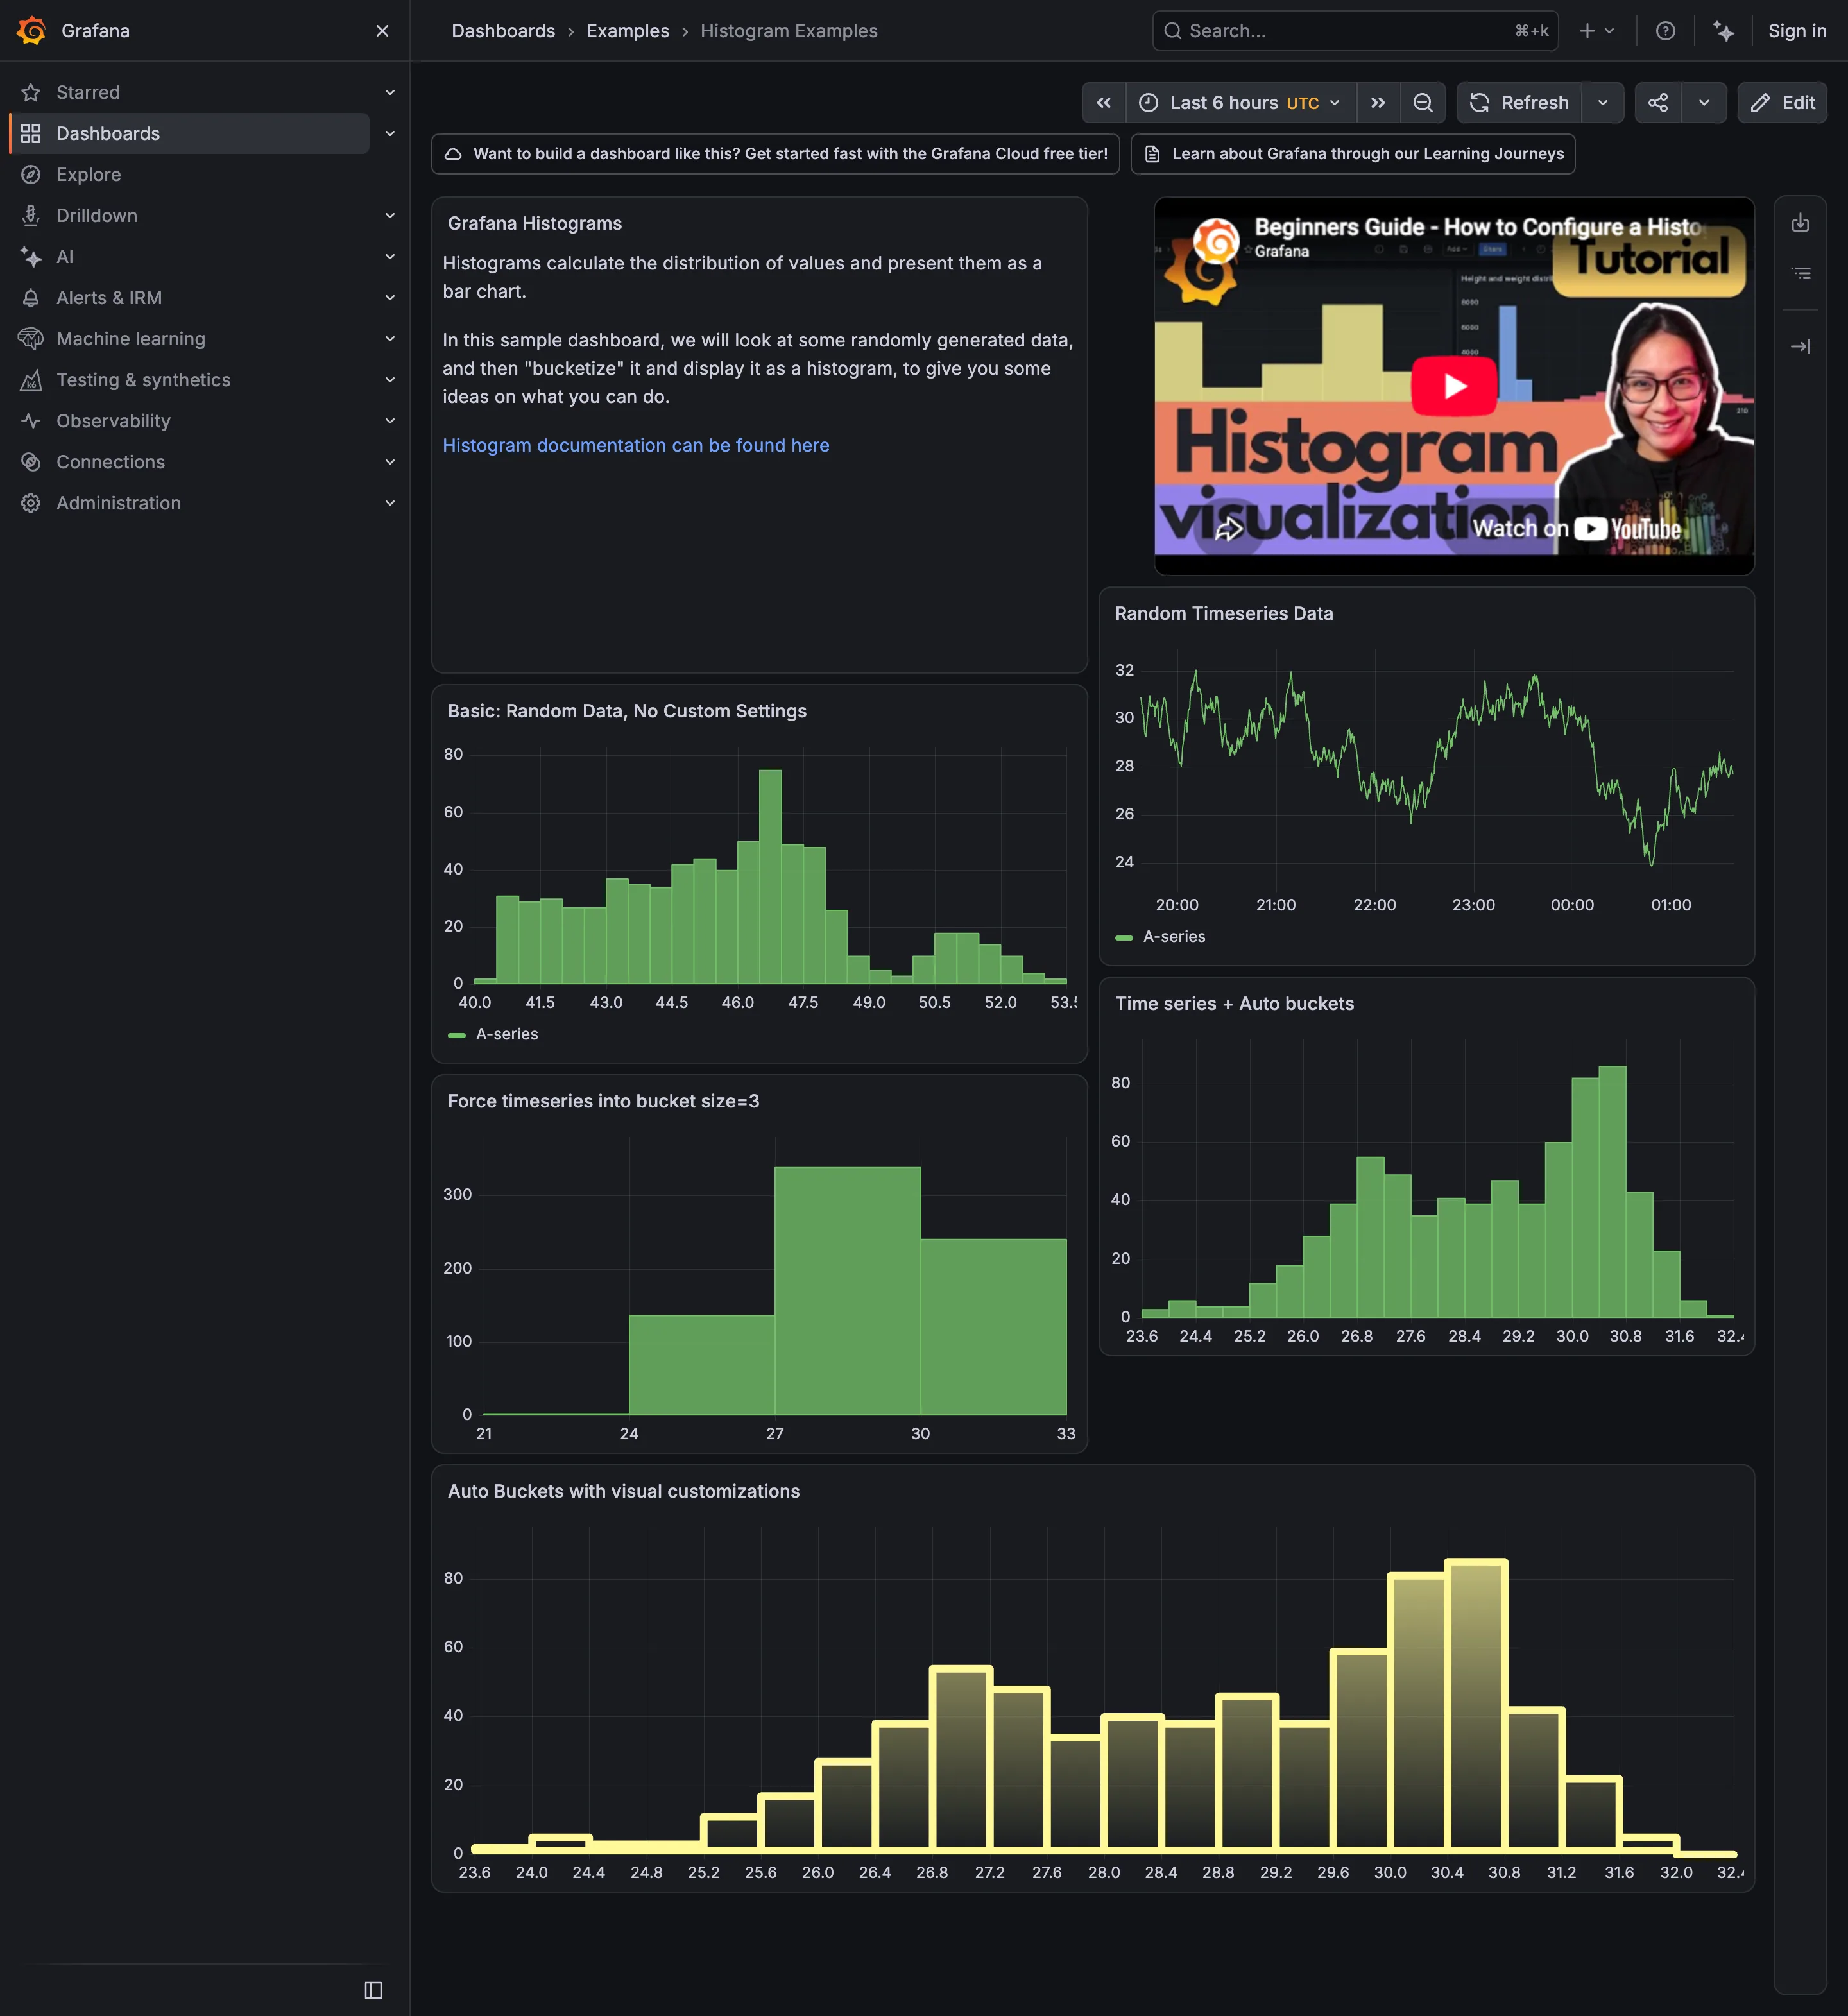Close the navigation menu with X
Screen dimensions: 1848x2016
tap(382, 31)
